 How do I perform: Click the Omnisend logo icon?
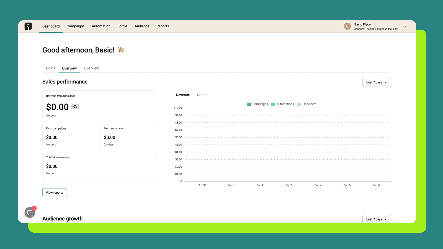coord(28,26)
